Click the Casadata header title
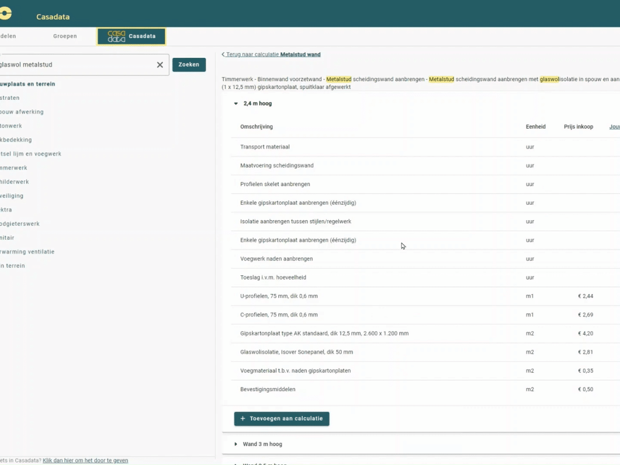620x465 pixels. tap(53, 17)
